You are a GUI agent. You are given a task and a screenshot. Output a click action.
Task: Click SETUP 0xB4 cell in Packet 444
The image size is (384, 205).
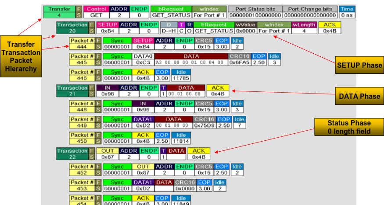pyautogui.click(x=143, y=44)
